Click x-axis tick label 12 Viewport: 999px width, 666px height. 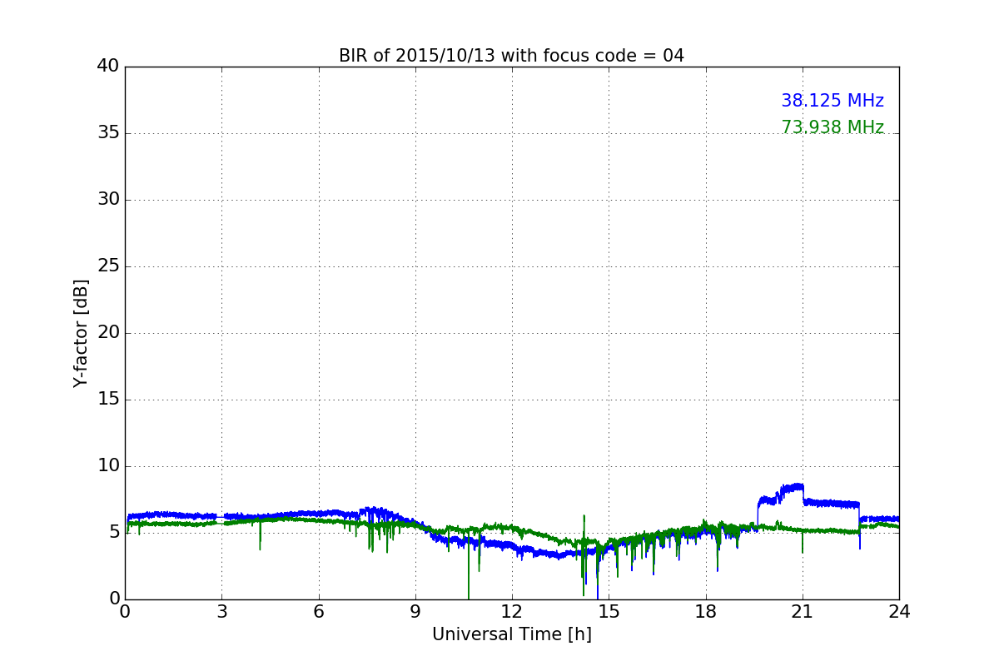(x=512, y=612)
